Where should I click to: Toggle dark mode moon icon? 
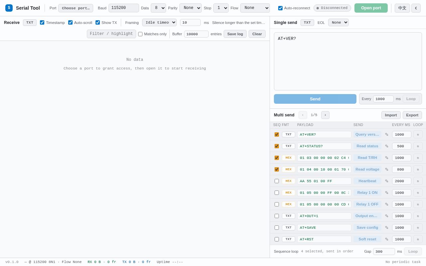[x=416, y=8]
